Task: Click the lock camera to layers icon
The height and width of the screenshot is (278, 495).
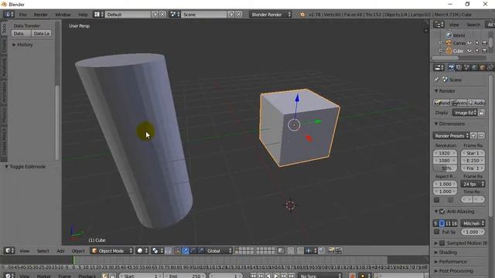Action: (281, 250)
